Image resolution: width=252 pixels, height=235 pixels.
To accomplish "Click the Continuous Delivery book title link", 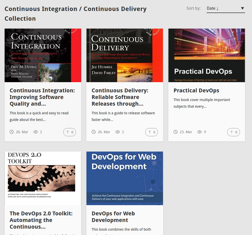I will click(x=120, y=97).
